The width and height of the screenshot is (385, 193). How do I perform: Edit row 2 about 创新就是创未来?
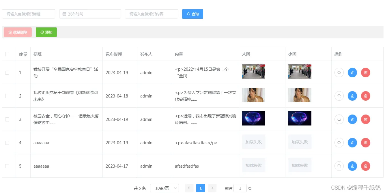(352, 96)
